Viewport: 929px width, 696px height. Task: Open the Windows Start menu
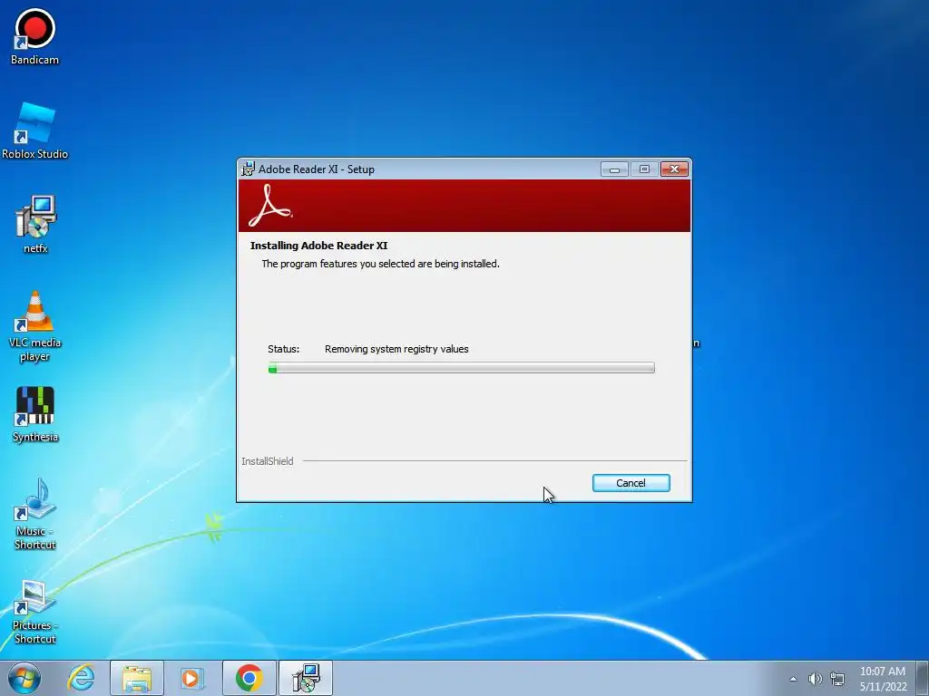click(x=24, y=678)
